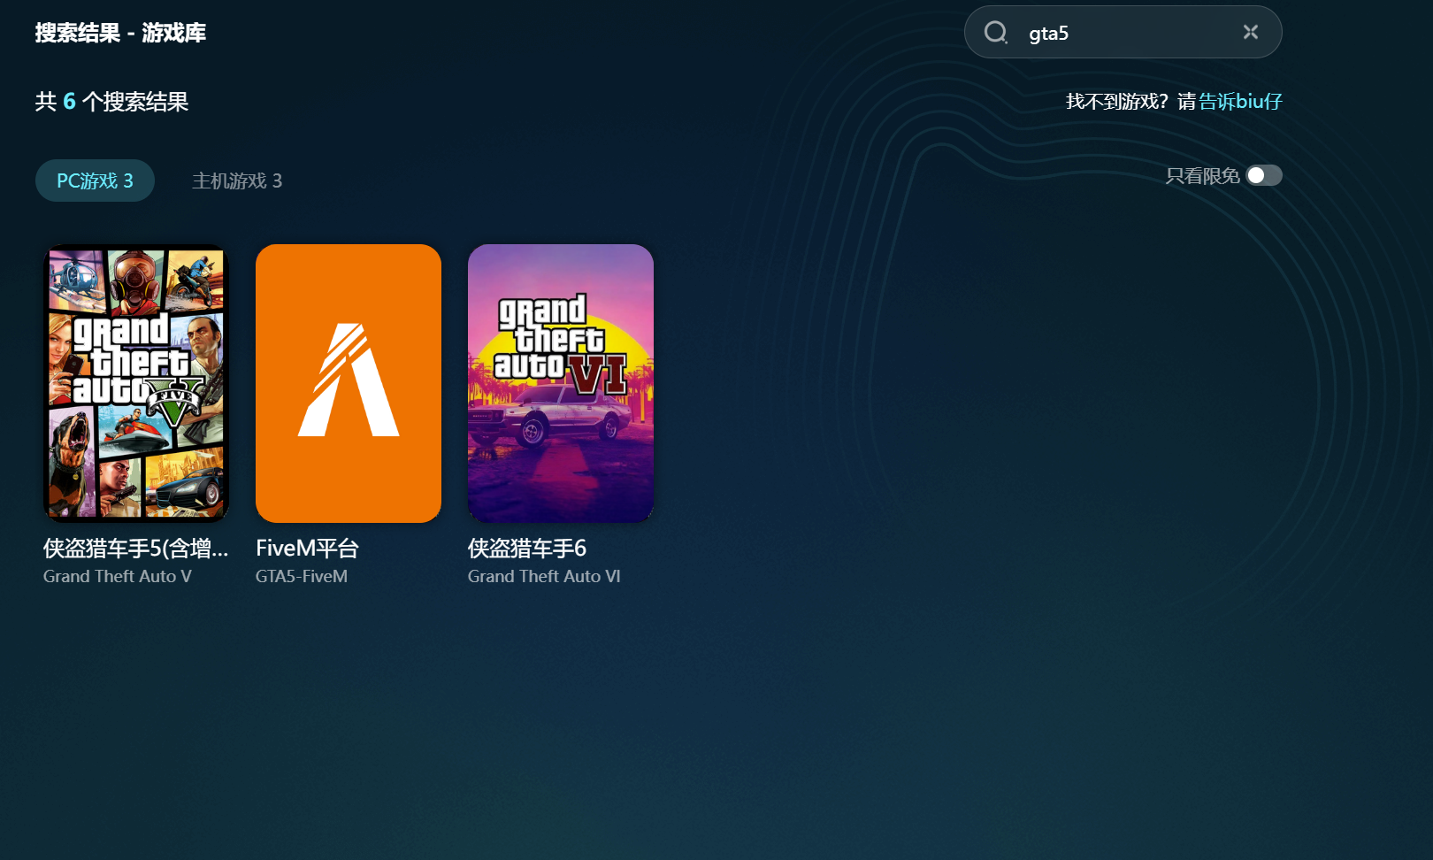The height and width of the screenshot is (860, 1433).
Task: Toggle the 只看限免 switch
Action: tap(1264, 175)
